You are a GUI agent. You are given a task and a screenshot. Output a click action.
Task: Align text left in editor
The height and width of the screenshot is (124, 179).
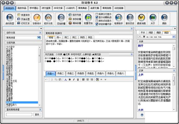(x=84, y=80)
